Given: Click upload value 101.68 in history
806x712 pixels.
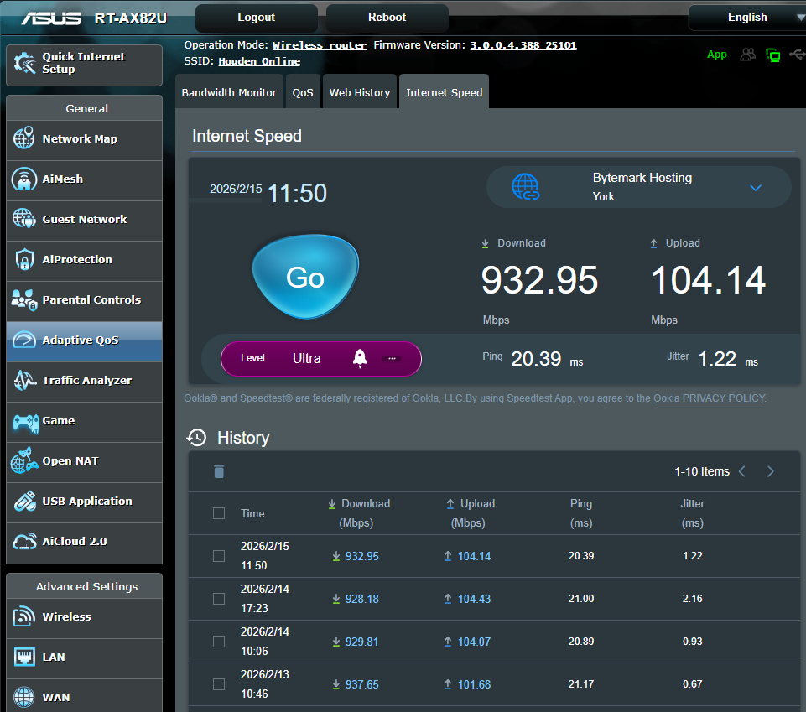Looking at the screenshot, I should click(474, 684).
